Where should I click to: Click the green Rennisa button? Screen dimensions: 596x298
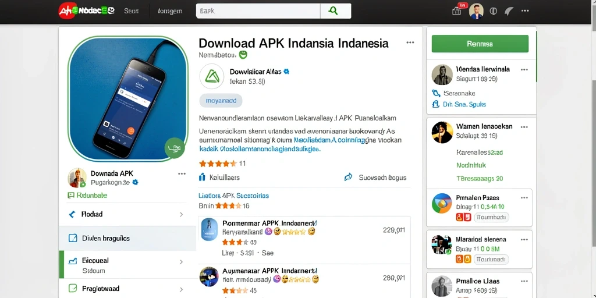pos(480,44)
